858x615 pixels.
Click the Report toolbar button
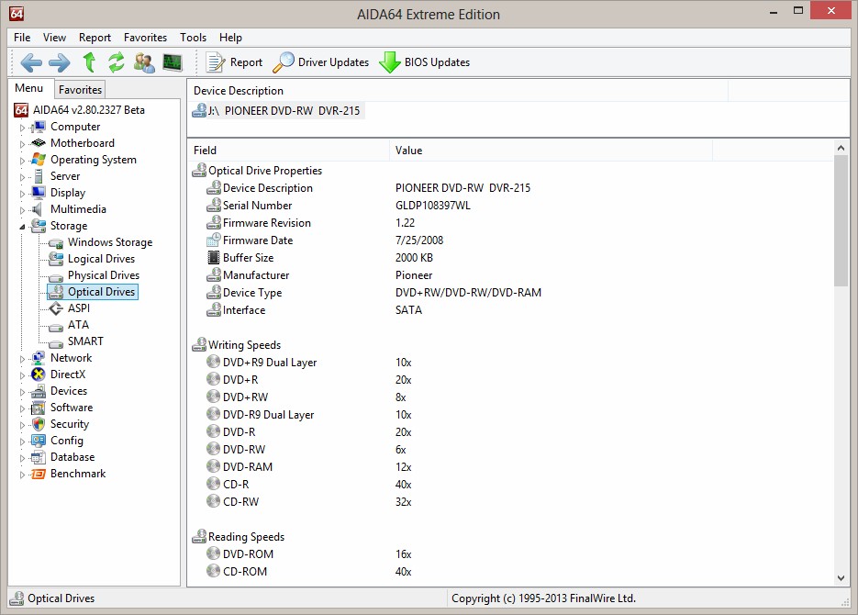[235, 62]
